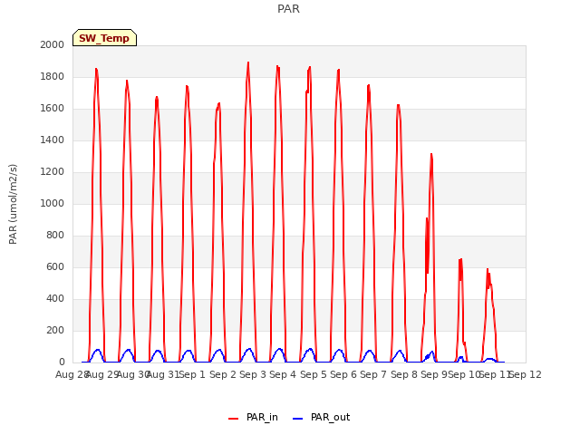Click the Sep 5 x-axis date label
Screen dimensions: 580x435
[314, 374]
